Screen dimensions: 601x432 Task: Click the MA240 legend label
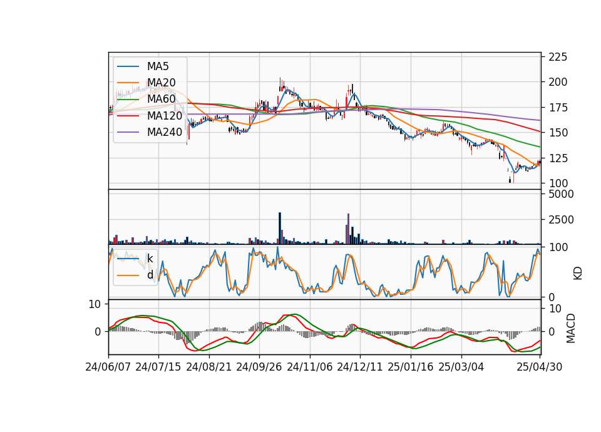165,132
